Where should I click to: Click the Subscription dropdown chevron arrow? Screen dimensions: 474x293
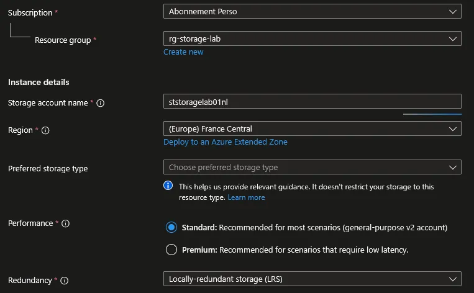point(452,12)
